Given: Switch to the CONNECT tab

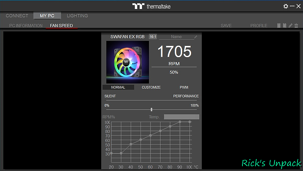Looking at the screenshot, I should [x=17, y=16].
